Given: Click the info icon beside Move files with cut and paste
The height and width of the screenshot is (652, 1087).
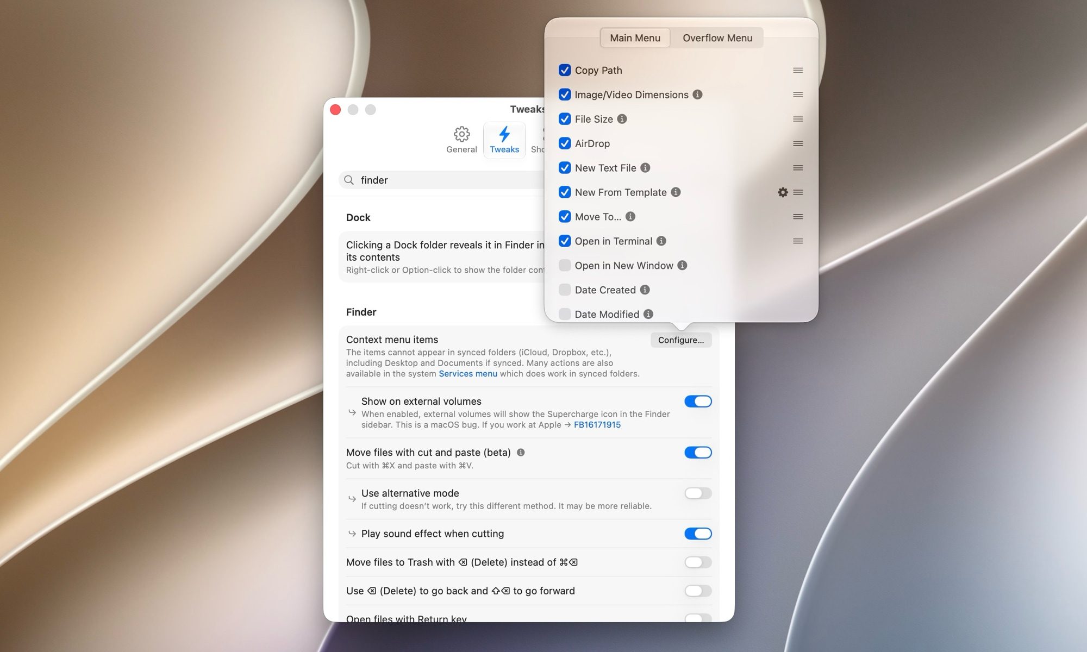Looking at the screenshot, I should [x=521, y=453].
